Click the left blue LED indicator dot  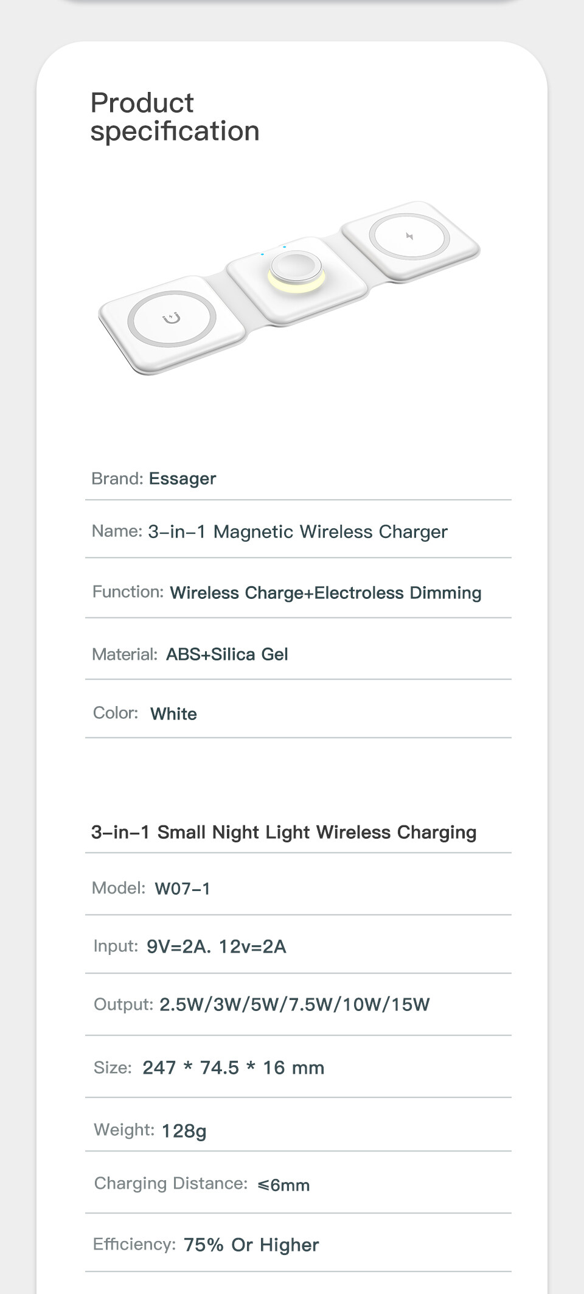pyautogui.click(x=262, y=254)
